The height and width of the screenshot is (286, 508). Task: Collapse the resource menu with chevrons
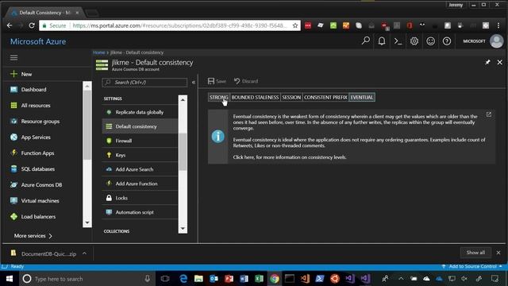(x=194, y=83)
